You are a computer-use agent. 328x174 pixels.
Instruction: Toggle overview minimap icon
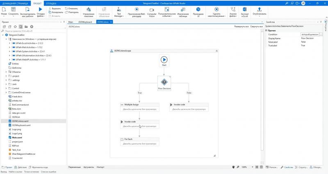tap(261, 167)
